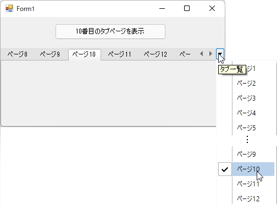277x204 pixels.
Task: Choose ページ5 from the tab list menu
Action: pos(246,128)
